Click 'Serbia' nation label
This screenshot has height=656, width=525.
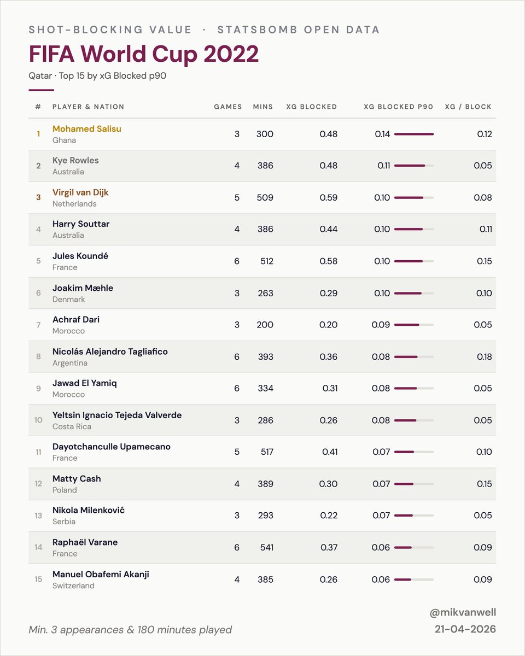(64, 522)
